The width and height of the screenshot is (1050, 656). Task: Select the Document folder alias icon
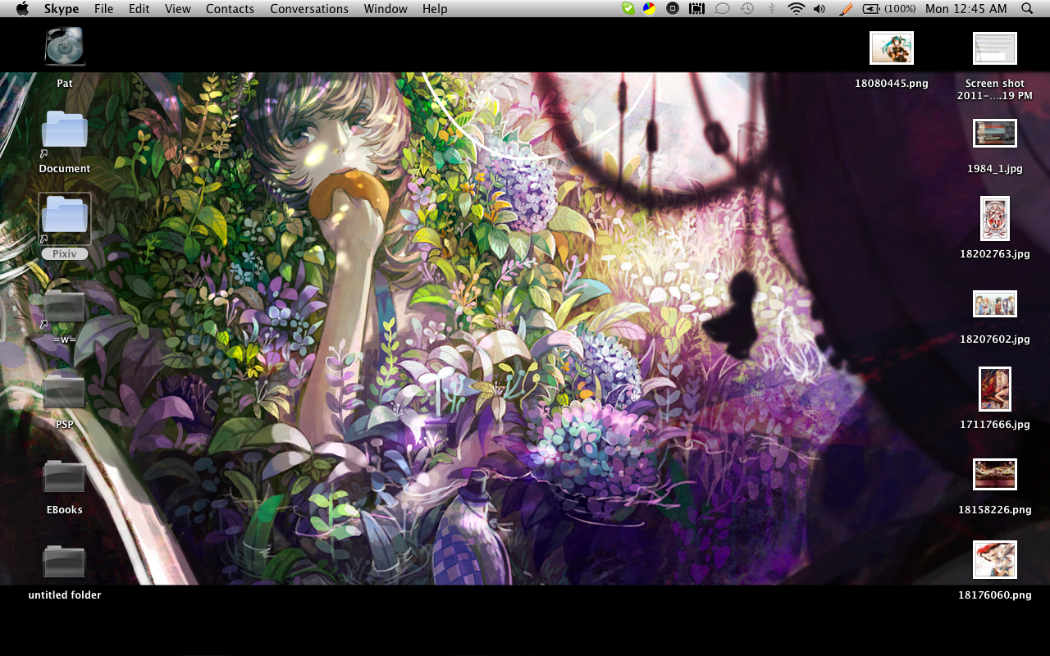point(65,132)
